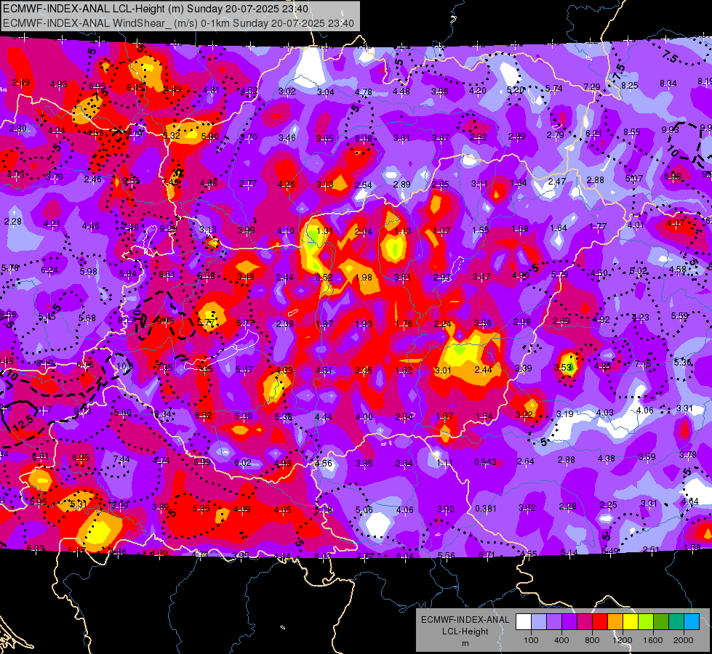The image size is (712, 654).
Task: Click the wind shear value 3.53
Action: pyautogui.click(x=563, y=367)
